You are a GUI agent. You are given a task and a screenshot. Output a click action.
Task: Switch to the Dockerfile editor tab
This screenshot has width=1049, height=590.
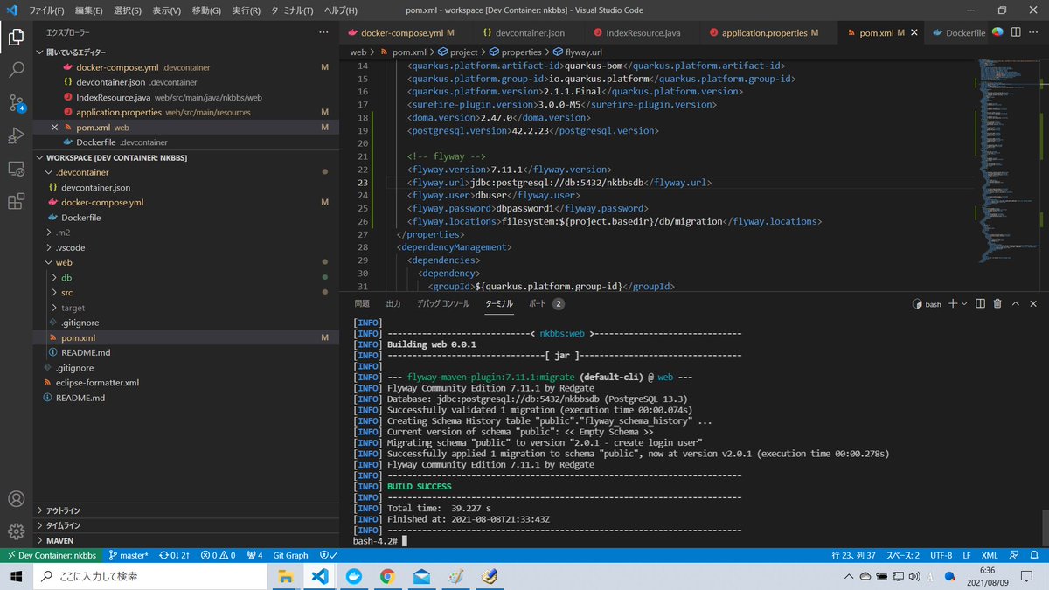point(955,33)
